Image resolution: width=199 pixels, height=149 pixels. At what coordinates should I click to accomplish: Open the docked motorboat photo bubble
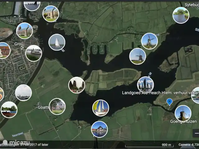(x=34, y=53)
